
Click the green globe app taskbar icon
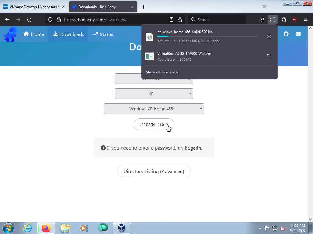[103, 228]
